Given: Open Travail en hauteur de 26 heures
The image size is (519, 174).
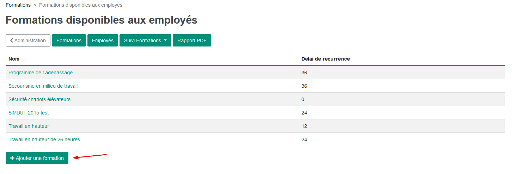Looking at the screenshot, I should click(x=44, y=139).
